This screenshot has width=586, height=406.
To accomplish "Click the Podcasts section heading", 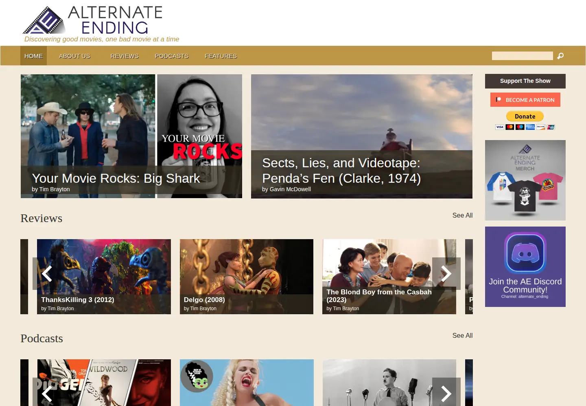I will [x=42, y=339].
